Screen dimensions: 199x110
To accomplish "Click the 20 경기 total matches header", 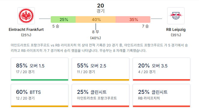I will click(101, 8).
